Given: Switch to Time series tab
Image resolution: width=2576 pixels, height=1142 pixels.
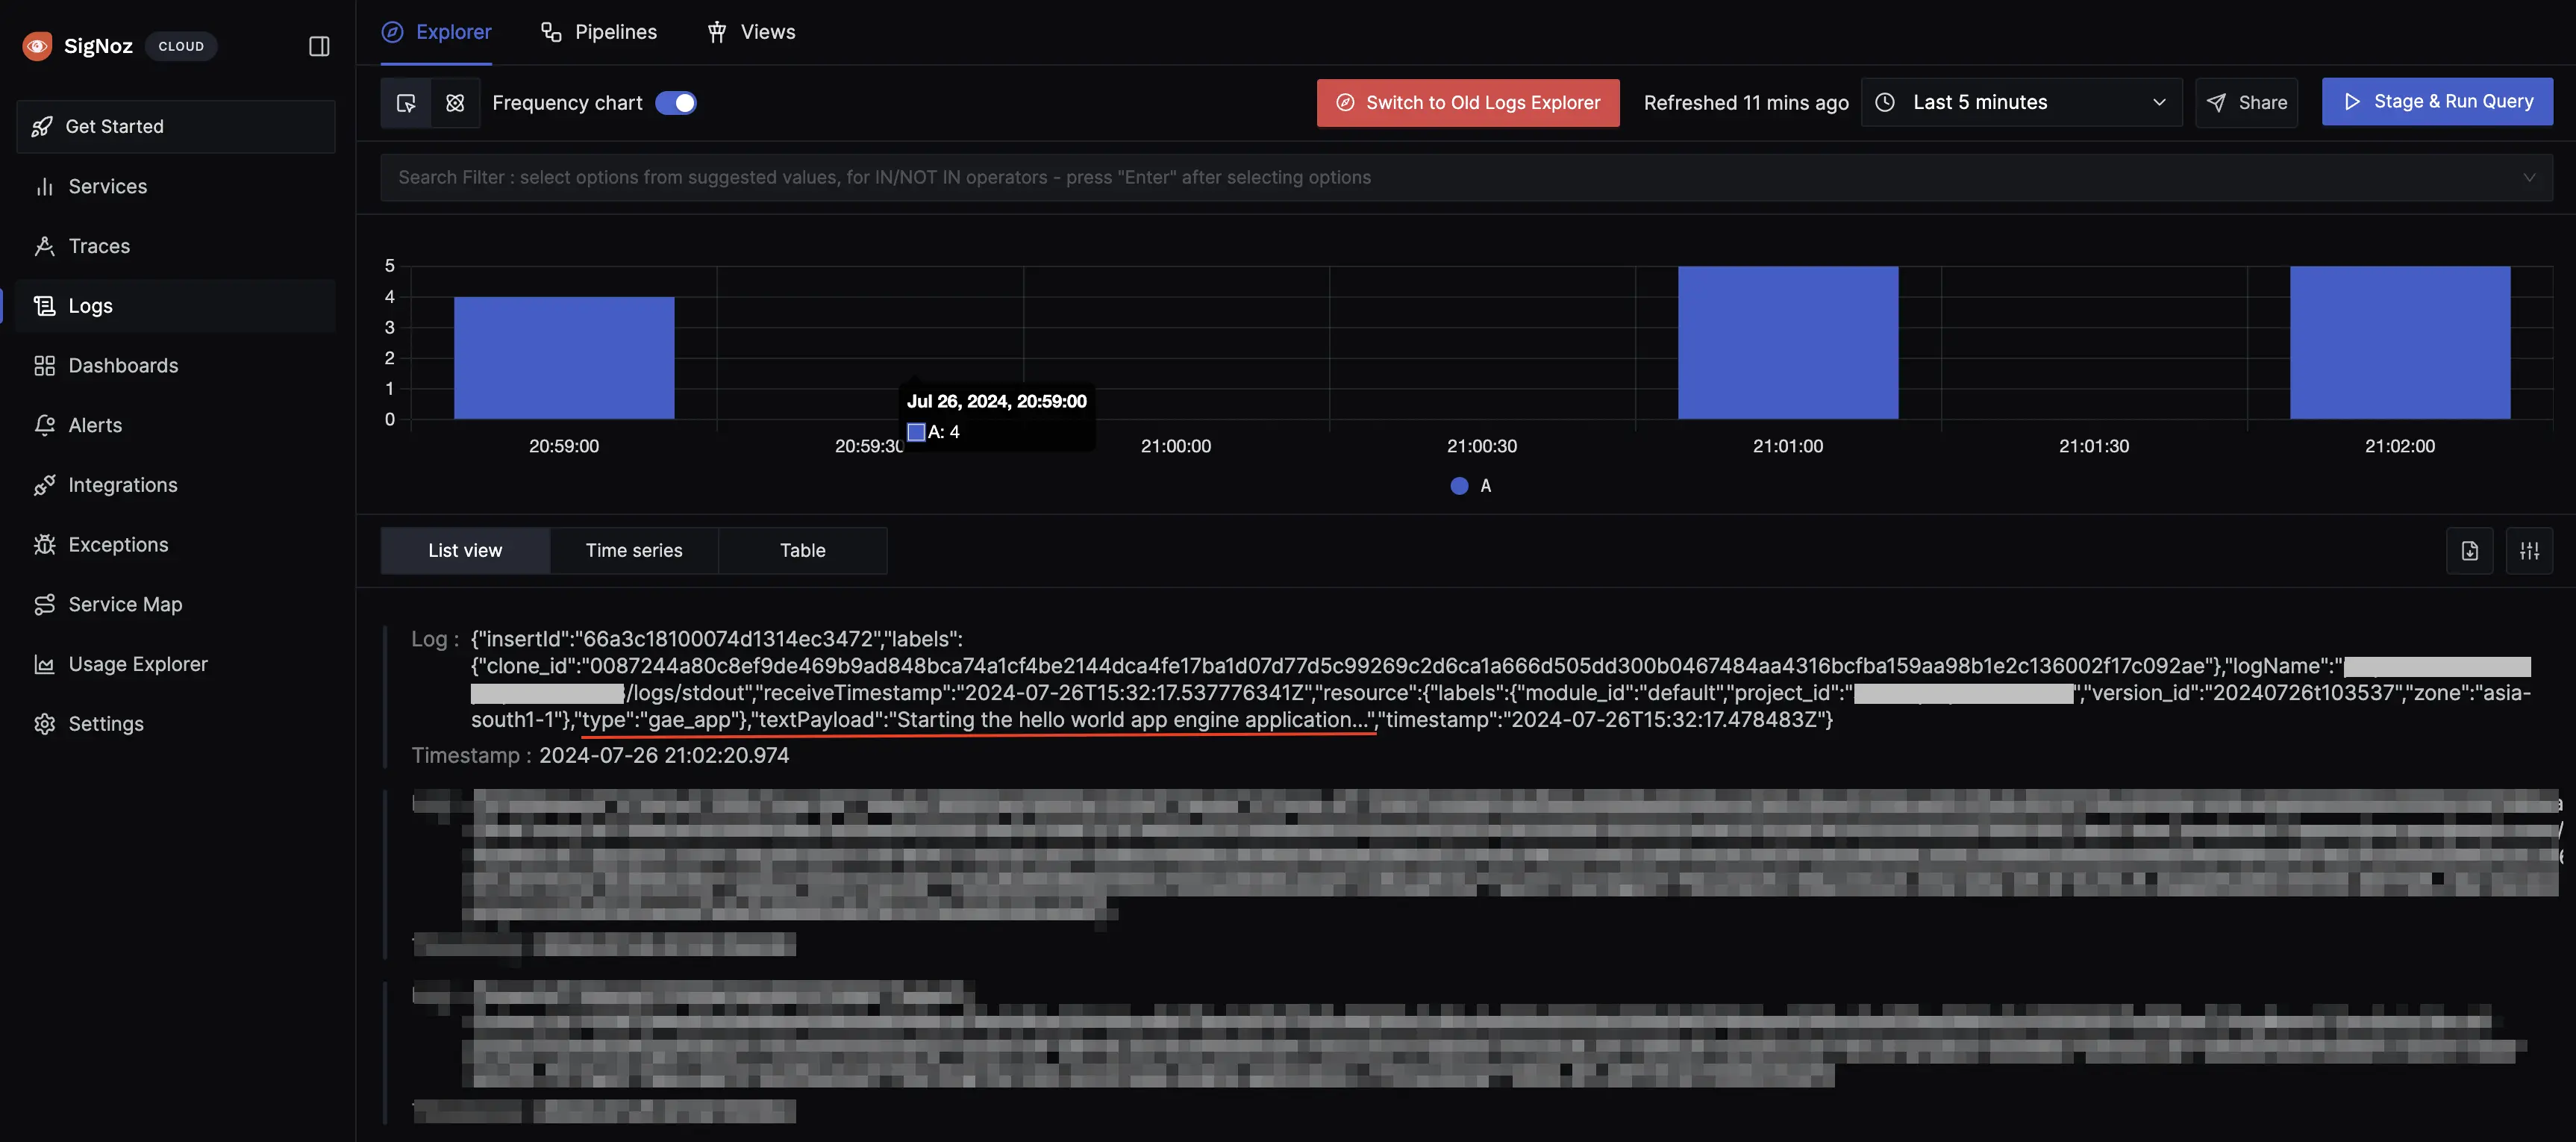Looking at the screenshot, I should (x=634, y=551).
